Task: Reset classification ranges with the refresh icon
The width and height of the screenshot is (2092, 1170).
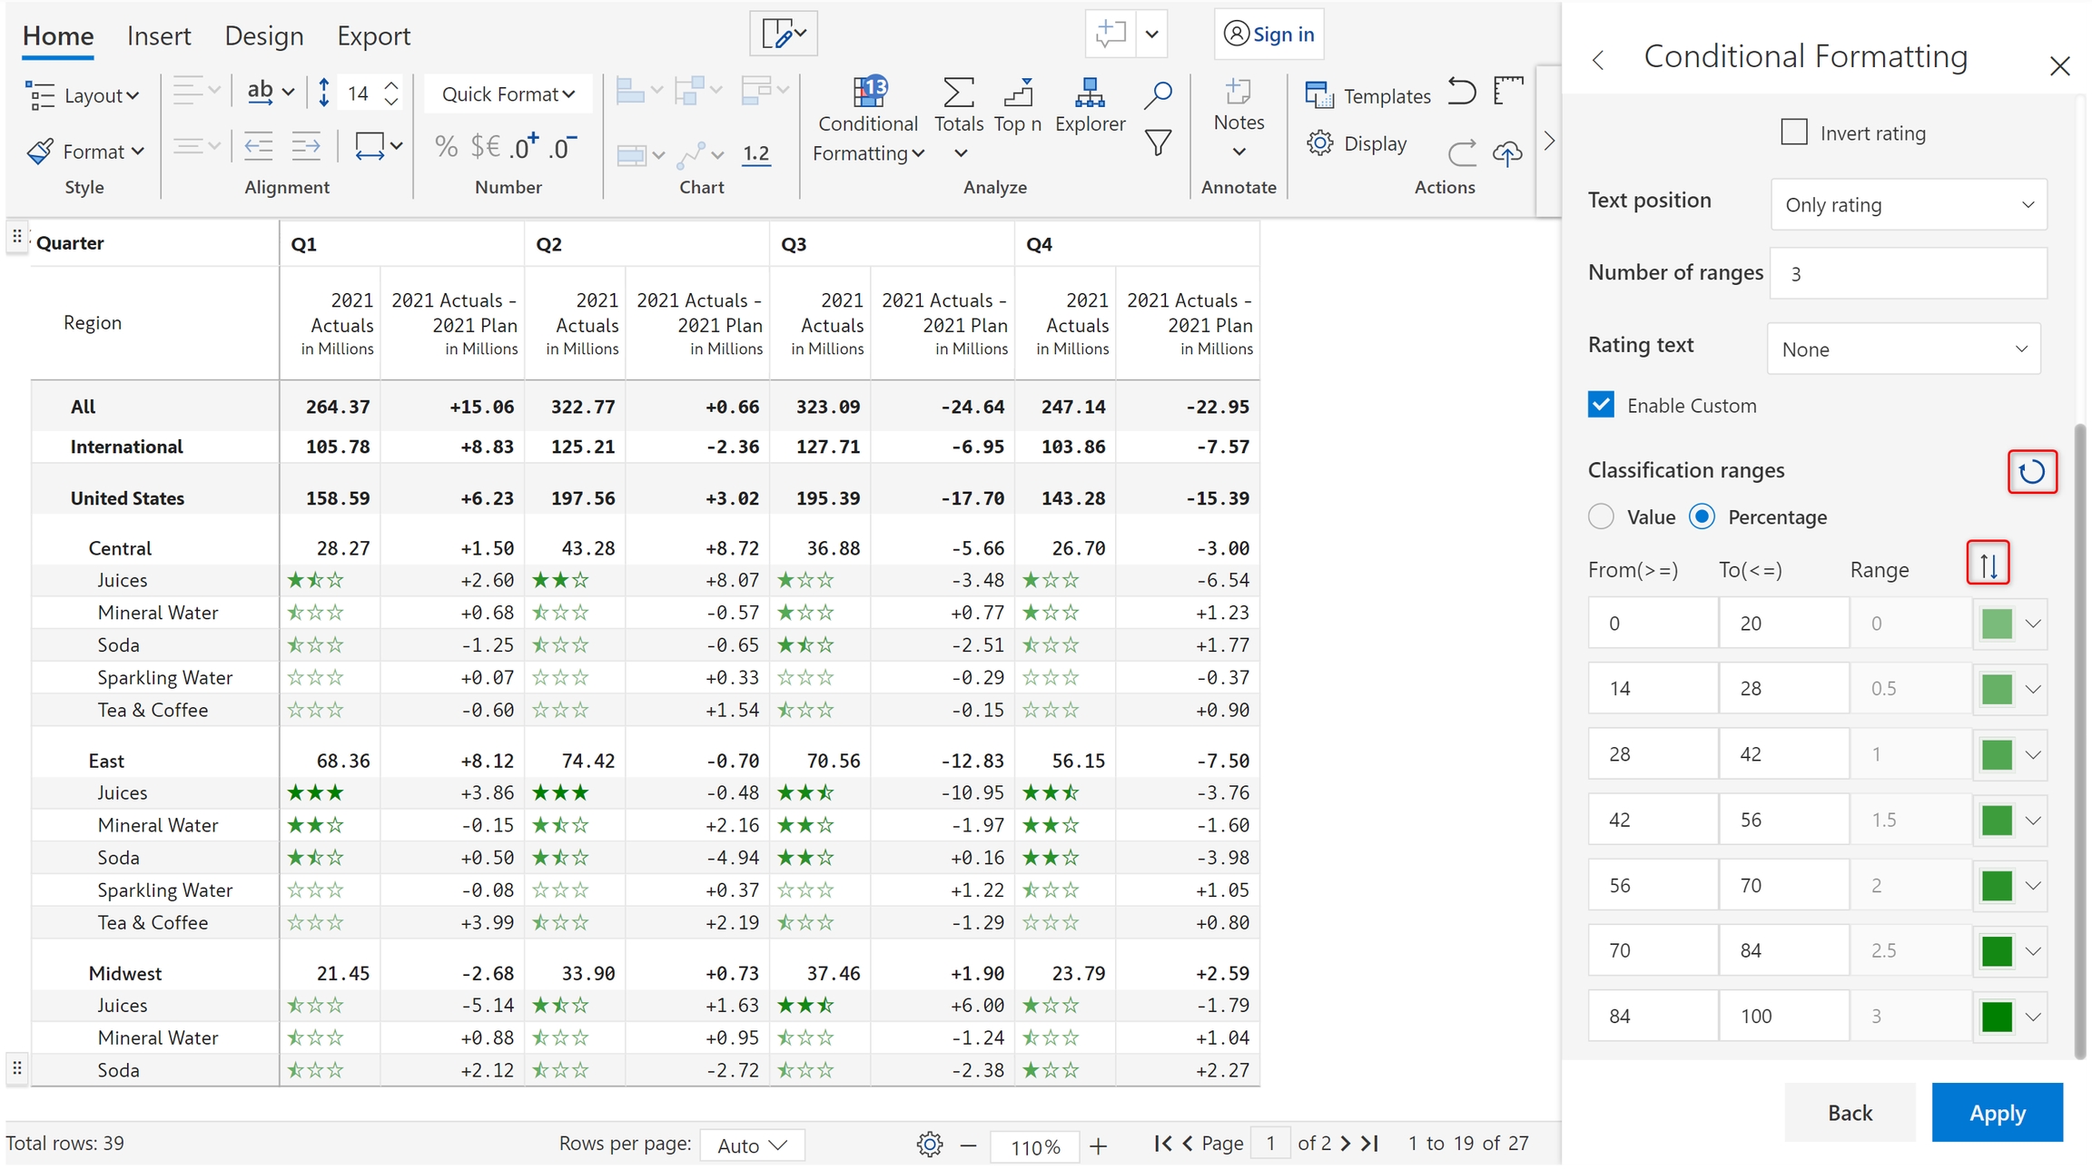Action: 2031,472
